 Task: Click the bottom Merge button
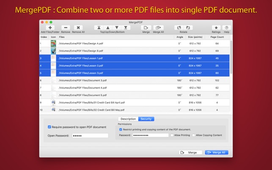(190, 153)
